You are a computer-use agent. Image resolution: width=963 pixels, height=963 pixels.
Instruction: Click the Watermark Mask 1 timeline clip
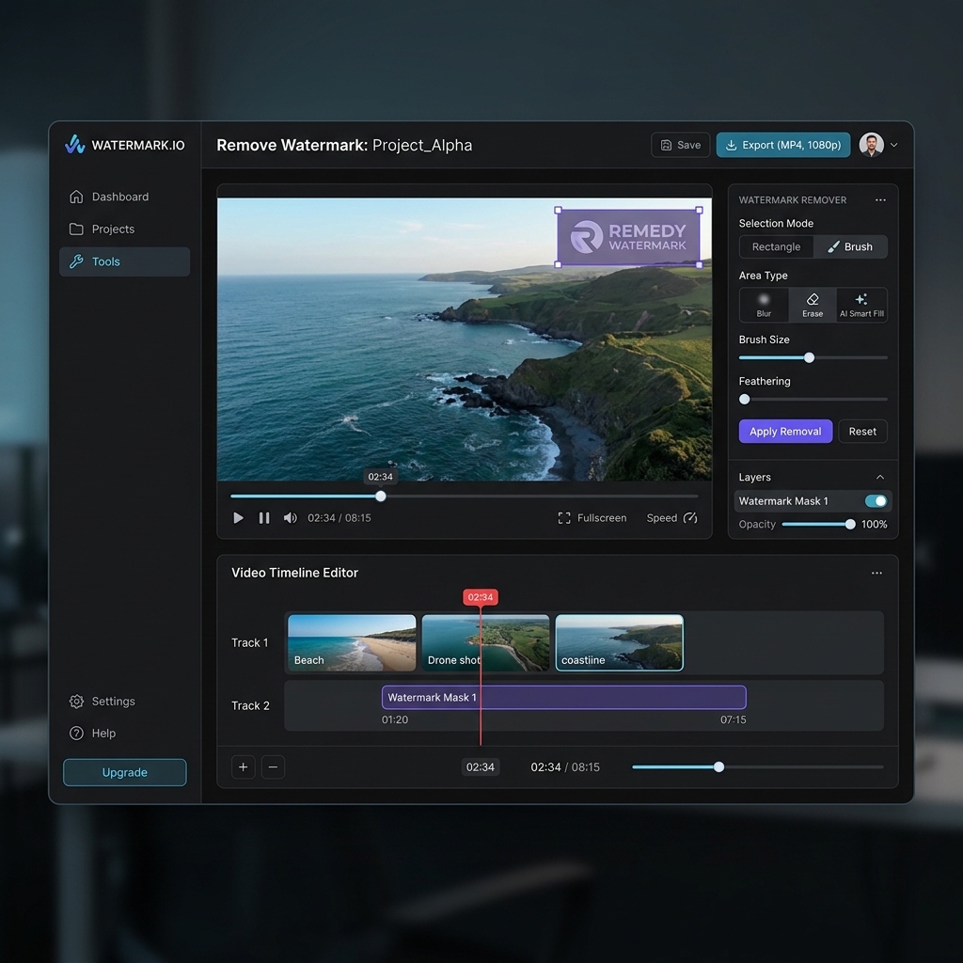pos(564,698)
